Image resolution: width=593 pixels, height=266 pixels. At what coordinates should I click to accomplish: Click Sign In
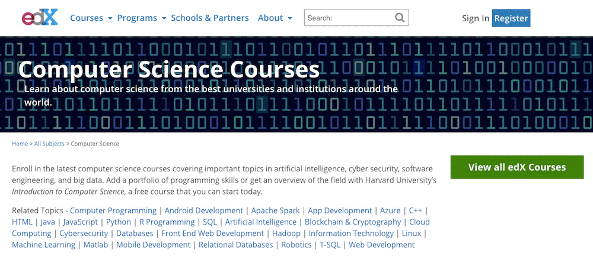point(476,18)
